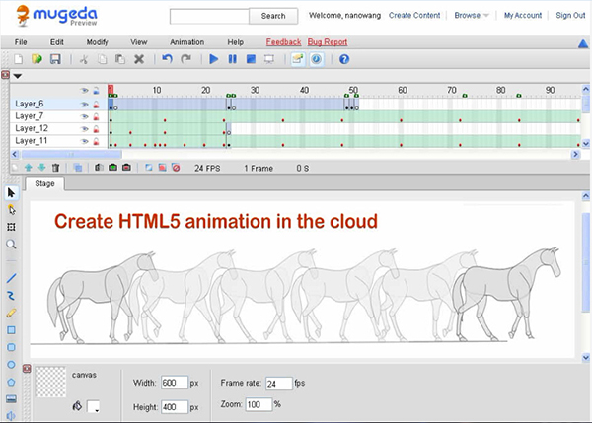Click the Save floppy disk icon
592x423 pixels.
point(55,60)
